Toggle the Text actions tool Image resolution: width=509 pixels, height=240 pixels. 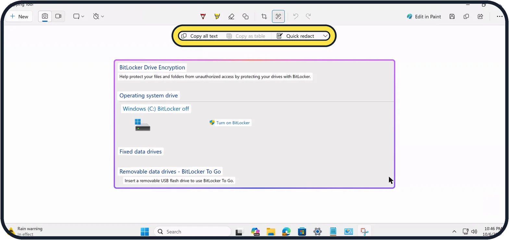278,17
